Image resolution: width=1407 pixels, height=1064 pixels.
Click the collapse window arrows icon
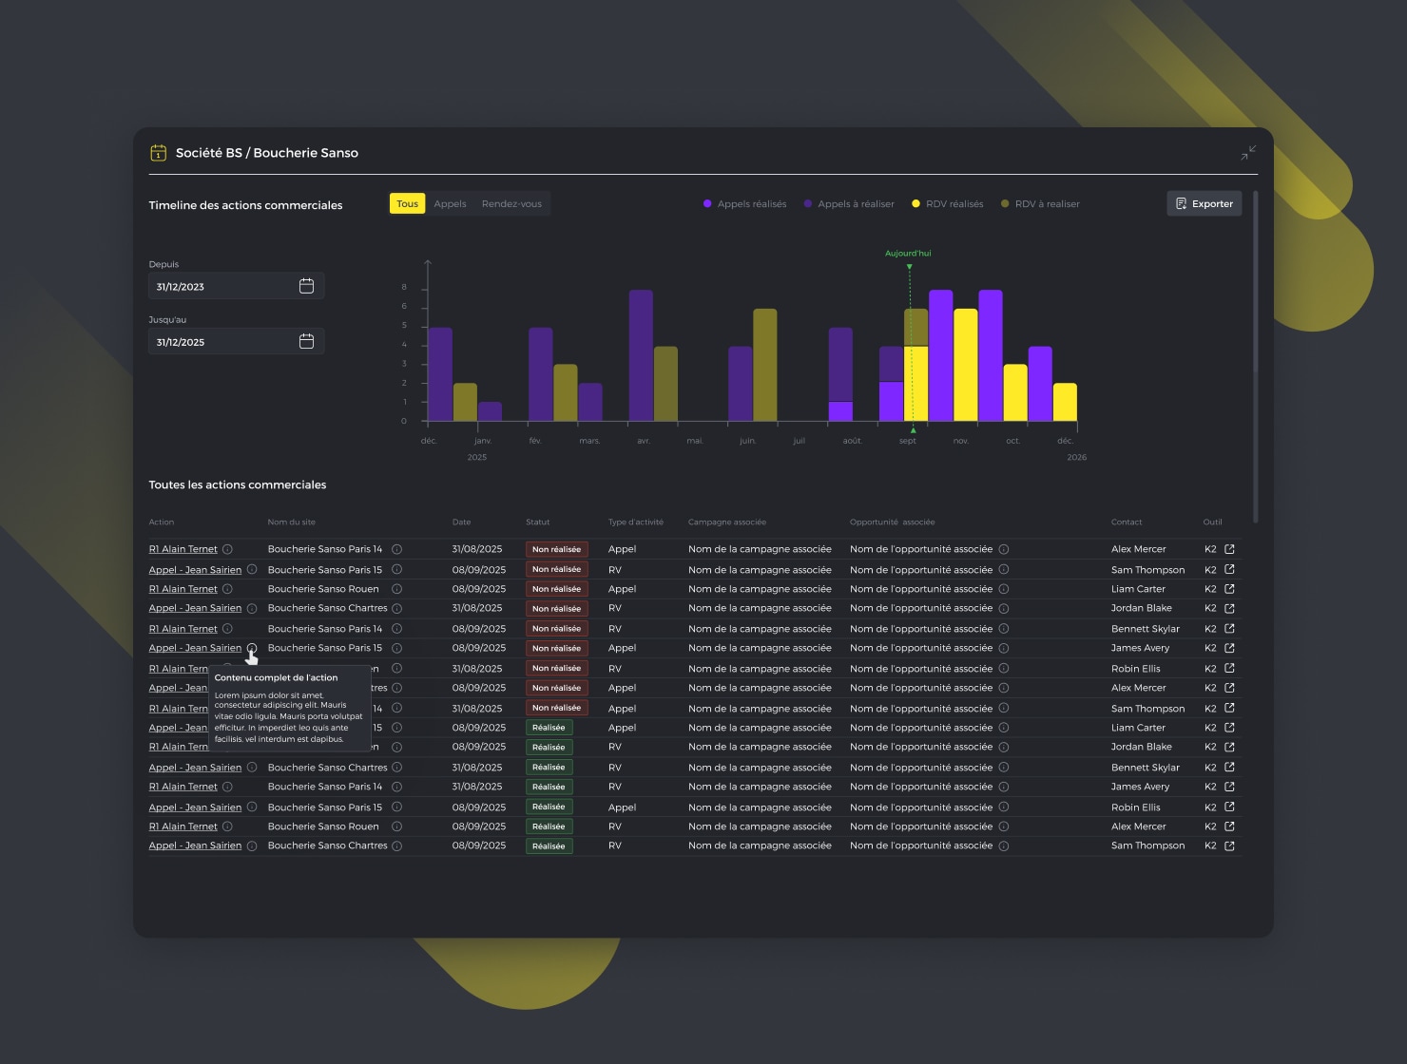1248,153
